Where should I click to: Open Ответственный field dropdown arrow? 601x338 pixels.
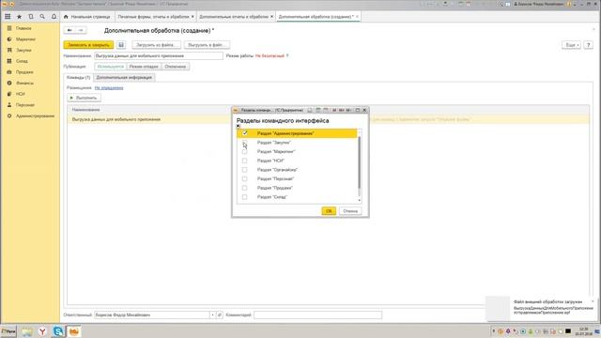(x=212, y=315)
